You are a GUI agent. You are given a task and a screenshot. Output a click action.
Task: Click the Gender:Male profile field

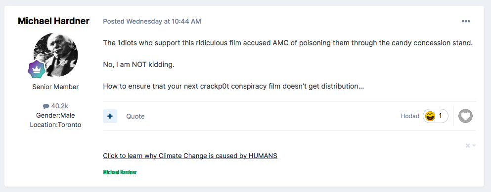tap(55, 116)
